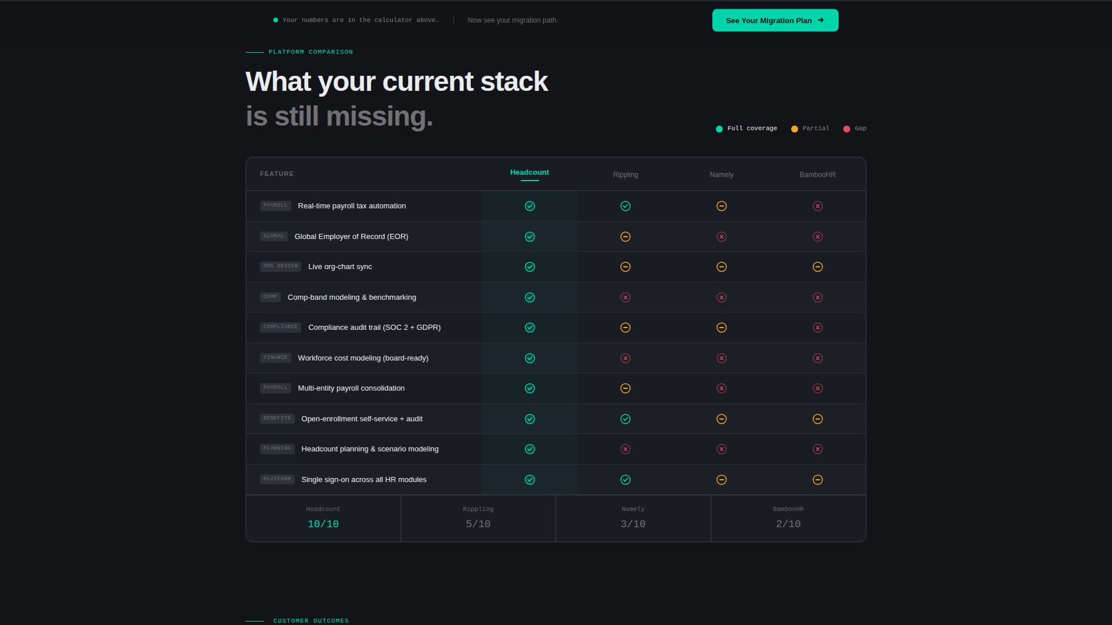The width and height of the screenshot is (1112, 625).
Task: Click the PLATFORM tag badge
Action: tap(277, 479)
